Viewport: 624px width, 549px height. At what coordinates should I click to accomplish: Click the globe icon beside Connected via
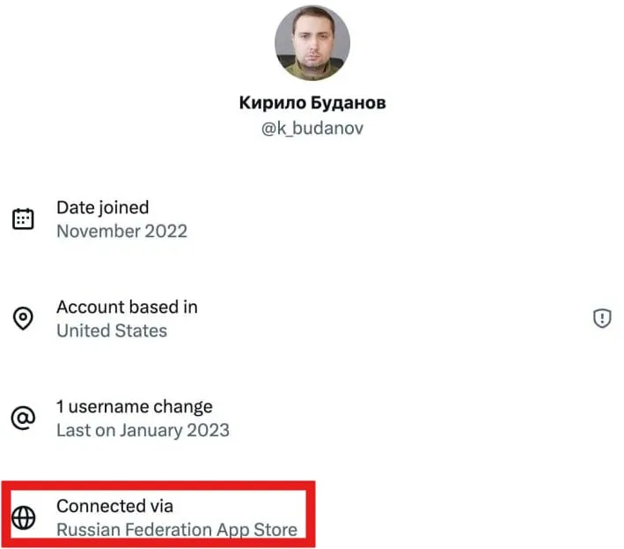(x=23, y=518)
